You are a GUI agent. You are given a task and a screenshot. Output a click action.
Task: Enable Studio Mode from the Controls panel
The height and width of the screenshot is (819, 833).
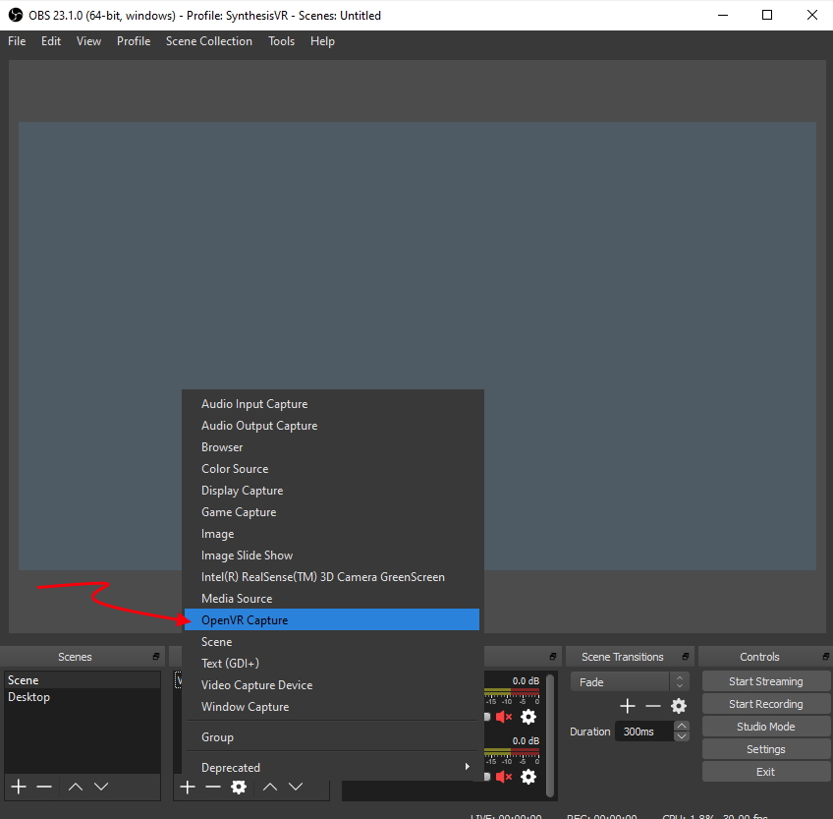pyautogui.click(x=765, y=727)
